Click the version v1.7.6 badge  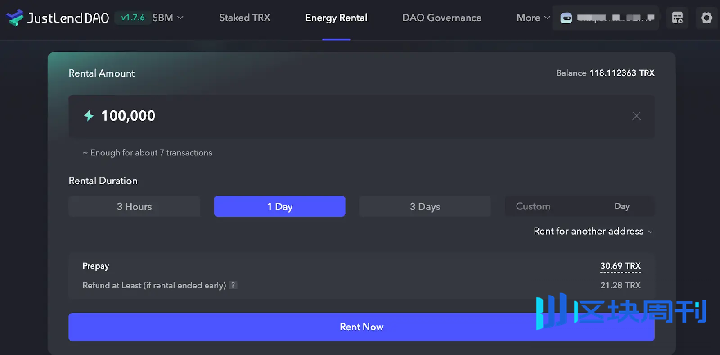point(133,18)
